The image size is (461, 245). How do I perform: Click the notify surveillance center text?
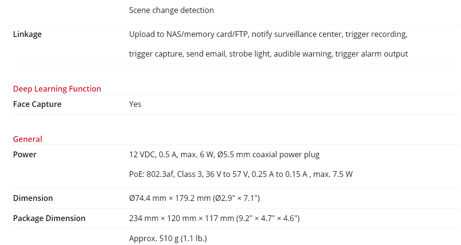(297, 35)
